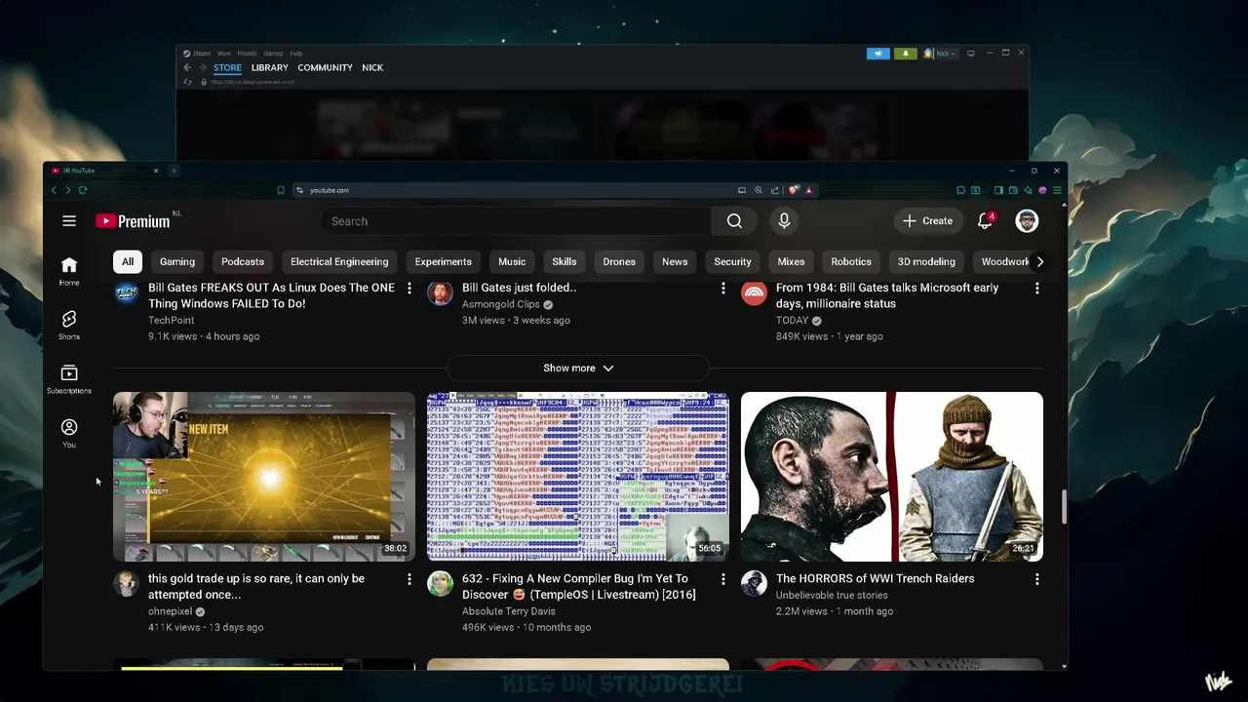
Task: Open options for gold trade up video
Action: (409, 579)
